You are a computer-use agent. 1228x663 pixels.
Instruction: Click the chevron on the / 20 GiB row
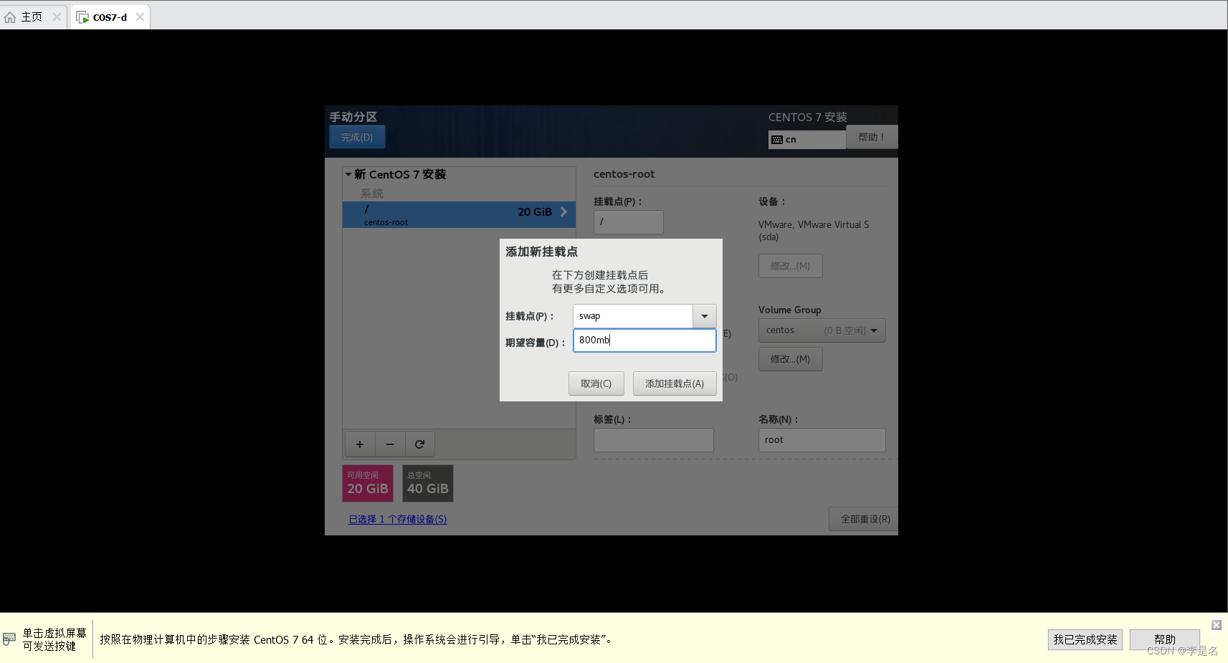click(564, 211)
